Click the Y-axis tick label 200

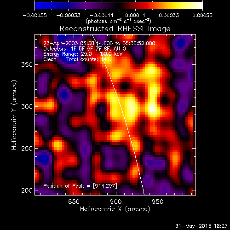[x=27, y=190]
